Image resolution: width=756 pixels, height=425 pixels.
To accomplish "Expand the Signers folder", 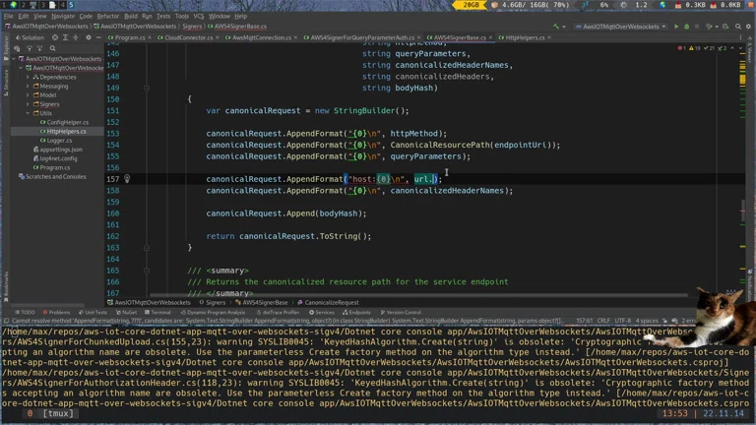I will pyautogui.click(x=28, y=104).
